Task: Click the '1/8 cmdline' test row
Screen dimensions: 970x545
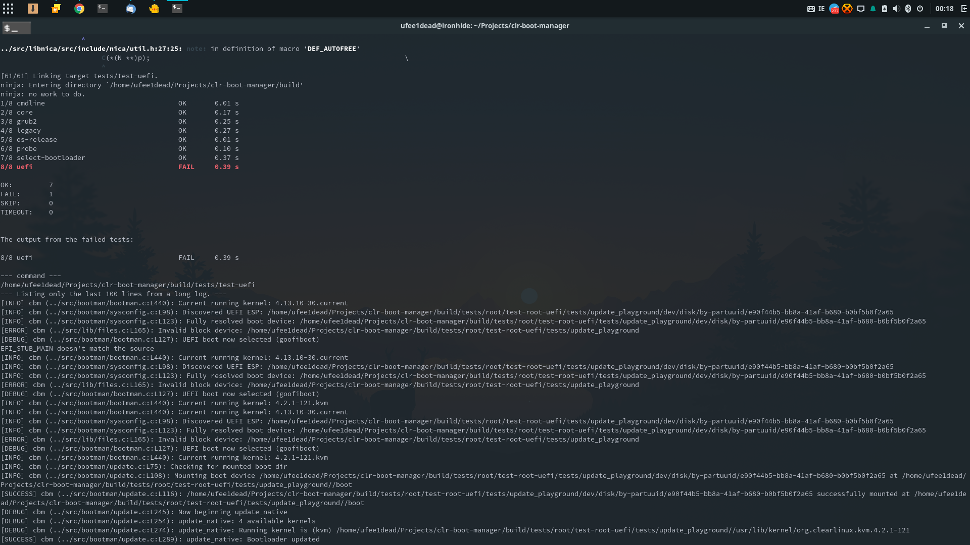Action: [x=120, y=103]
